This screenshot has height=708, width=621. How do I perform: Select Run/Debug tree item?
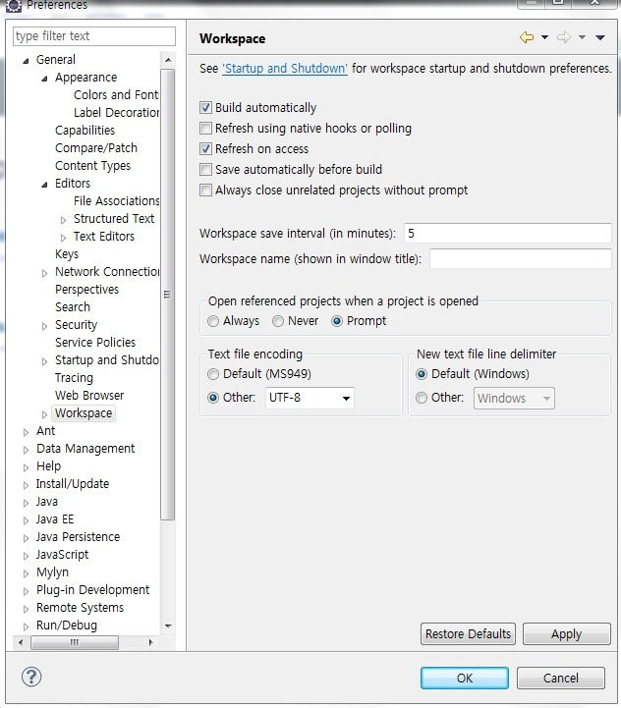(67, 625)
